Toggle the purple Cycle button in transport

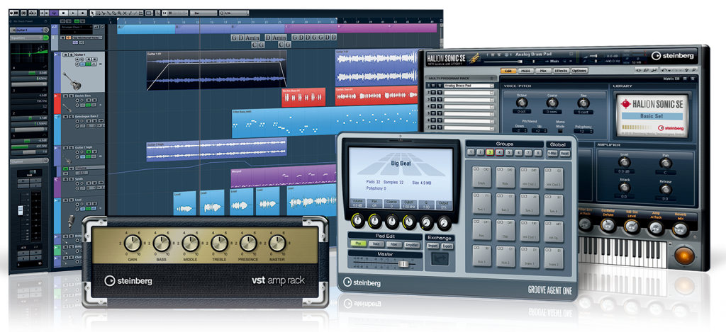coord(54,13)
